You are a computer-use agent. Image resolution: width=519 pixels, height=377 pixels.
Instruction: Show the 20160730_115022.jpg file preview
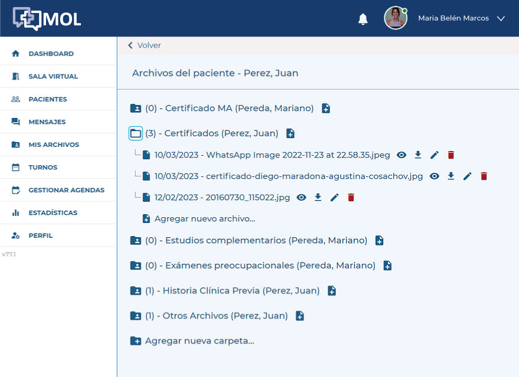(x=301, y=198)
